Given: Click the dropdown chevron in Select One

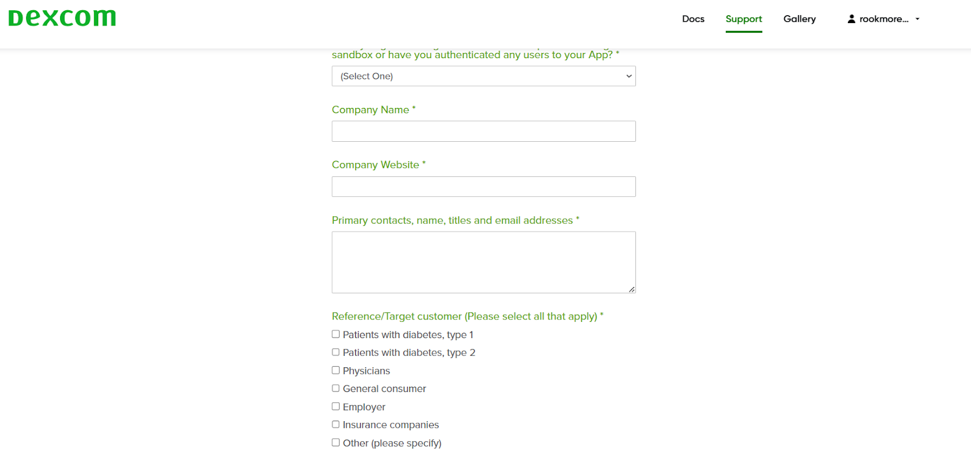Looking at the screenshot, I should [x=629, y=76].
